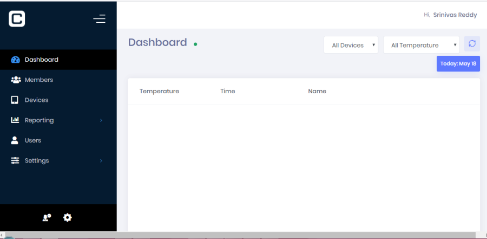Image resolution: width=487 pixels, height=239 pixels.
Task: Open Settings in the sidebar
Action: [x=58, y=160]
